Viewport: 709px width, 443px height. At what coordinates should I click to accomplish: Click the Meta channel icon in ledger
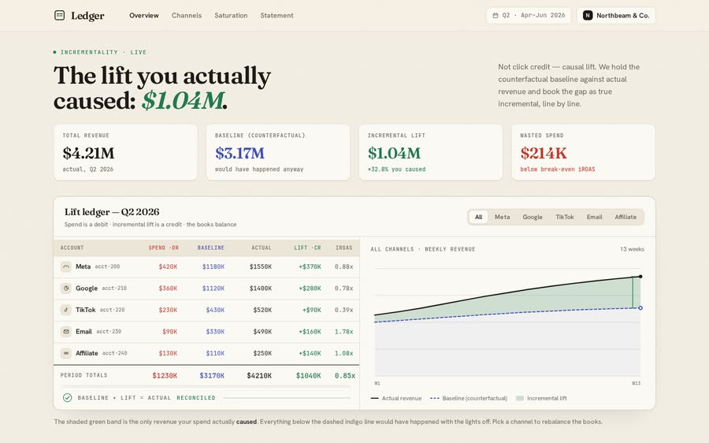coord(66,266)
